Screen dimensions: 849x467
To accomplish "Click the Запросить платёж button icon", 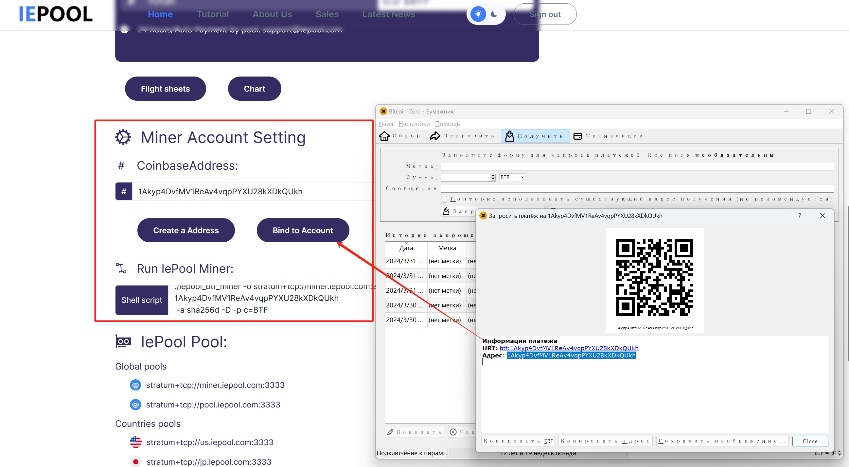I will (x=446, y=211).
